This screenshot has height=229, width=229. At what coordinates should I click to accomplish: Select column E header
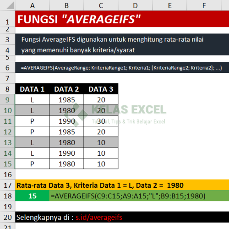(x=169, y=5)
